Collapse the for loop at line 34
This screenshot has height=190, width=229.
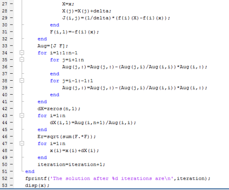point(22,53)
